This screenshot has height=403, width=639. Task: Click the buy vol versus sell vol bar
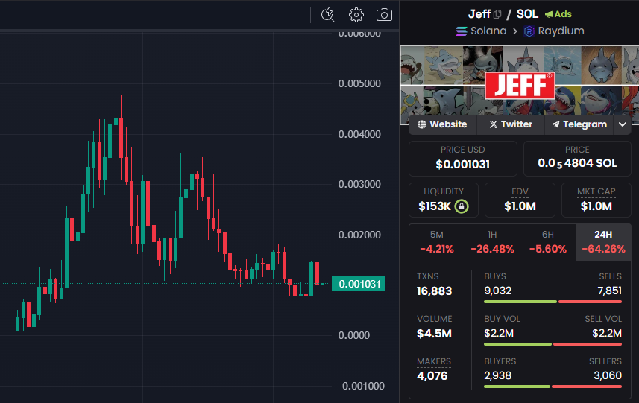tap(553, 344)
